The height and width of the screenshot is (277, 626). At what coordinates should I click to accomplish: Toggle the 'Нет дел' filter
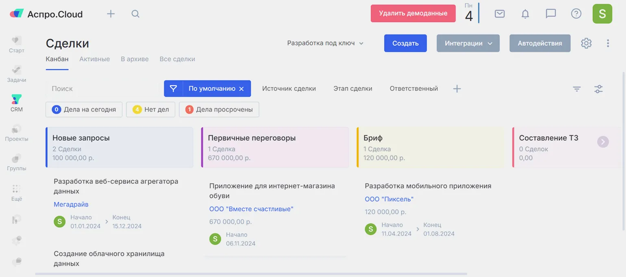point(150,110)
